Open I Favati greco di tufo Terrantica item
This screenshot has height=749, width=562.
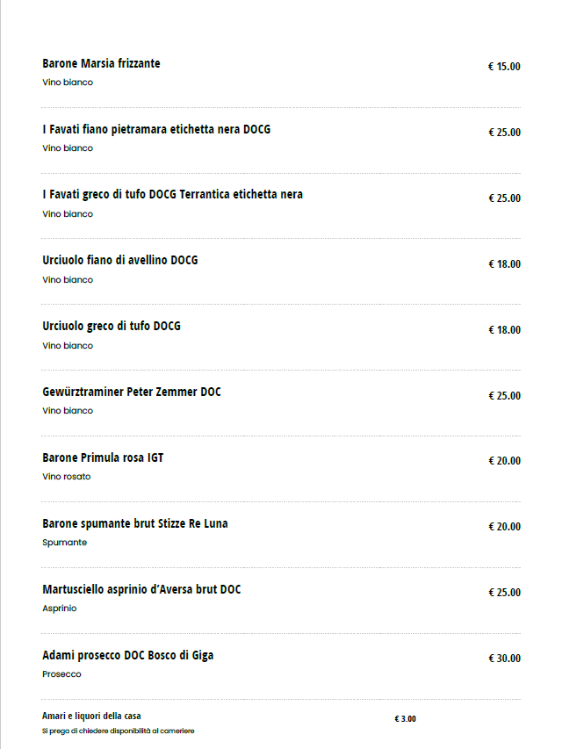[x=172, y=194]
